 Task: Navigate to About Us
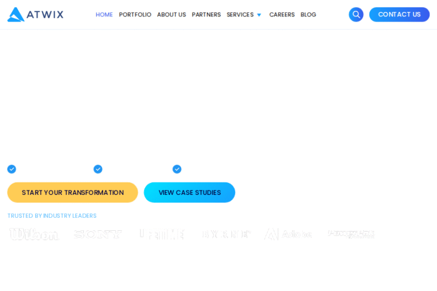[171, 15]
